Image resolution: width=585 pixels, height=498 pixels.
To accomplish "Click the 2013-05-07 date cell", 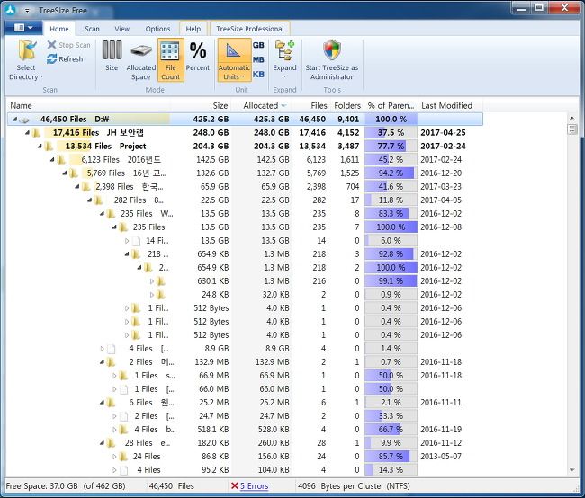I will click(441, 457).
